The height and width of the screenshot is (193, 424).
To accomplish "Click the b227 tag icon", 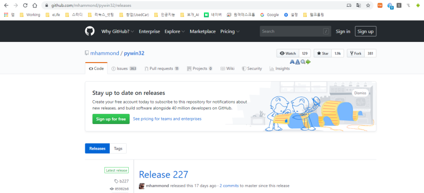I will pos(116,181).
